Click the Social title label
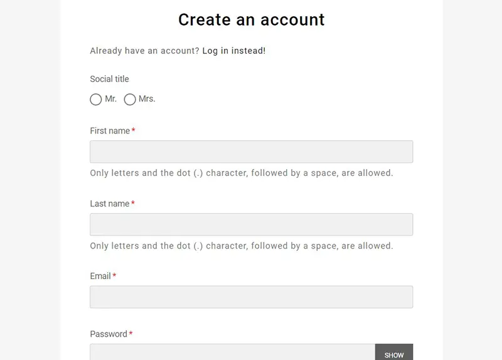 109,79
